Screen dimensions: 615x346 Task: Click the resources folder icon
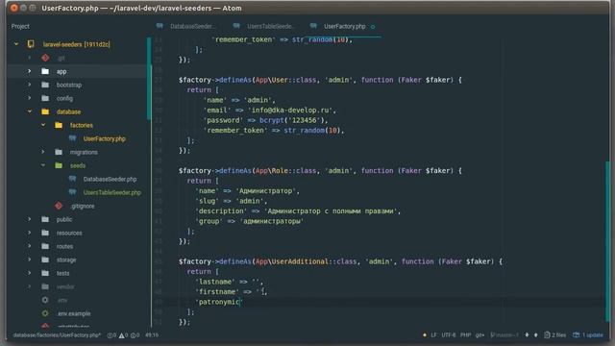tap(45, 233)
